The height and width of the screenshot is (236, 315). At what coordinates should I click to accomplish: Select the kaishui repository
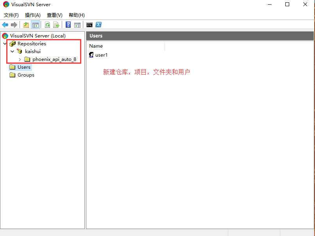coord(33,52)
